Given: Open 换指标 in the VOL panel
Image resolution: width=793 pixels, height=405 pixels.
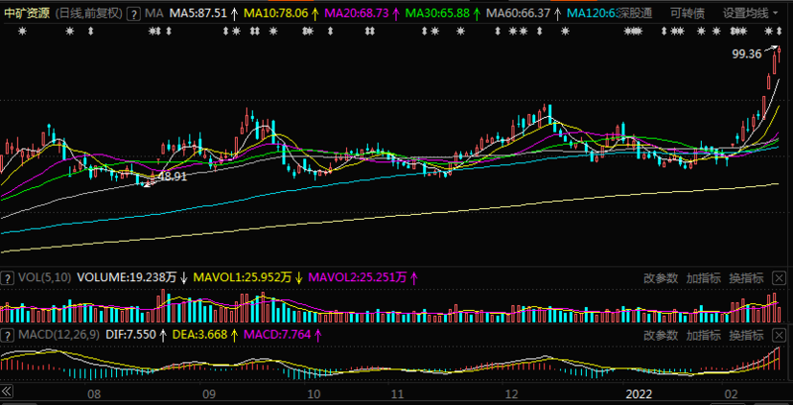Looking at the screenshot, I should coord(746,277).
